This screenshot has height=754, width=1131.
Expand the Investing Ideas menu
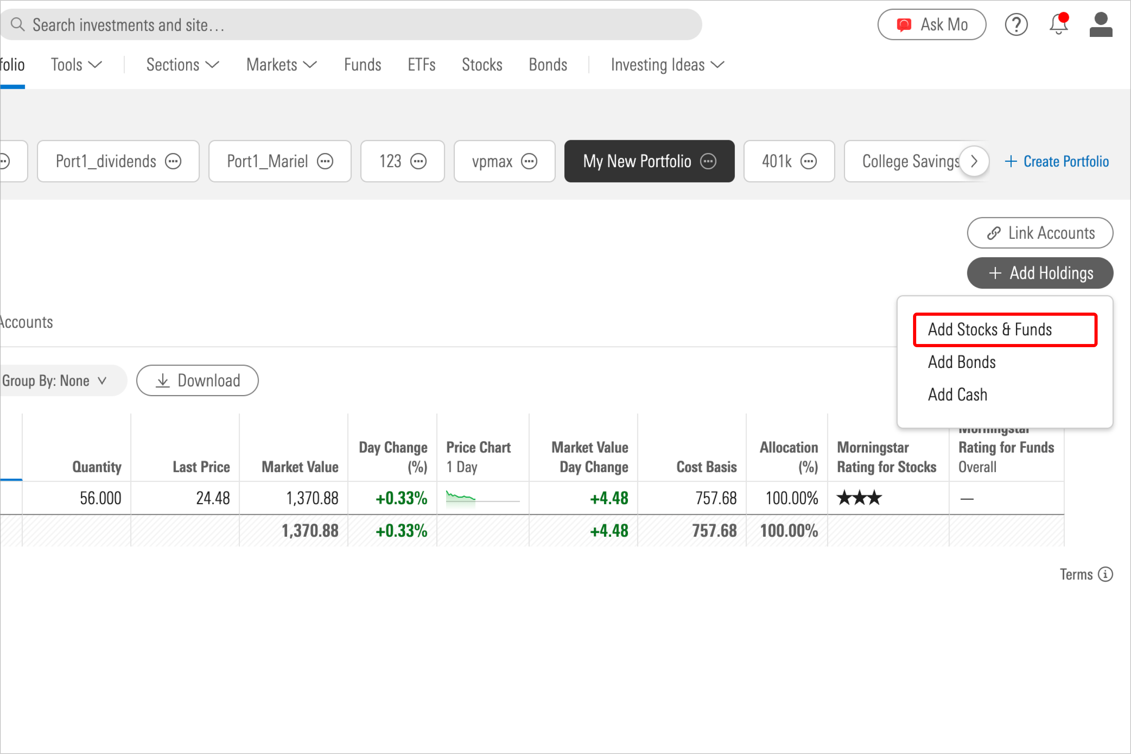tap(668, 65)
